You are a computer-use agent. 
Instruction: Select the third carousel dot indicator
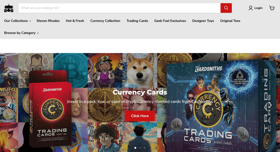pos(144,148)
